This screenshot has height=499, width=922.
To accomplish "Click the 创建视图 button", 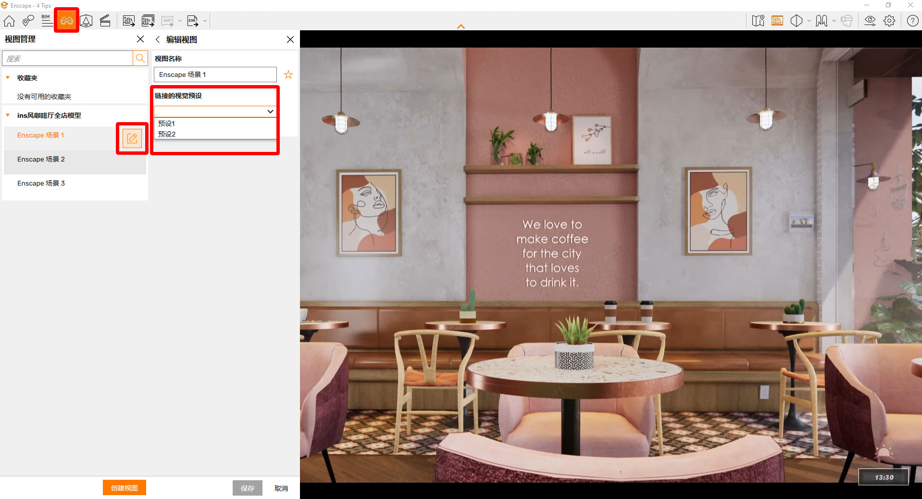I will click(125, 488).
